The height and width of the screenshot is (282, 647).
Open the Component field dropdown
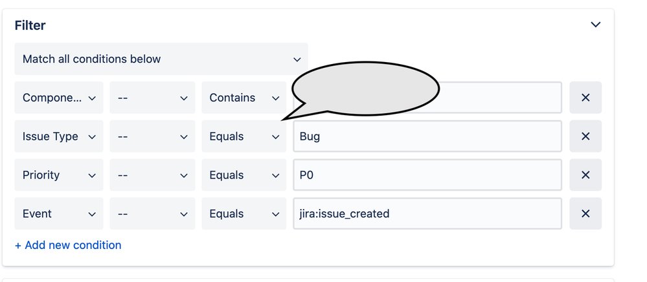point(59,98)
